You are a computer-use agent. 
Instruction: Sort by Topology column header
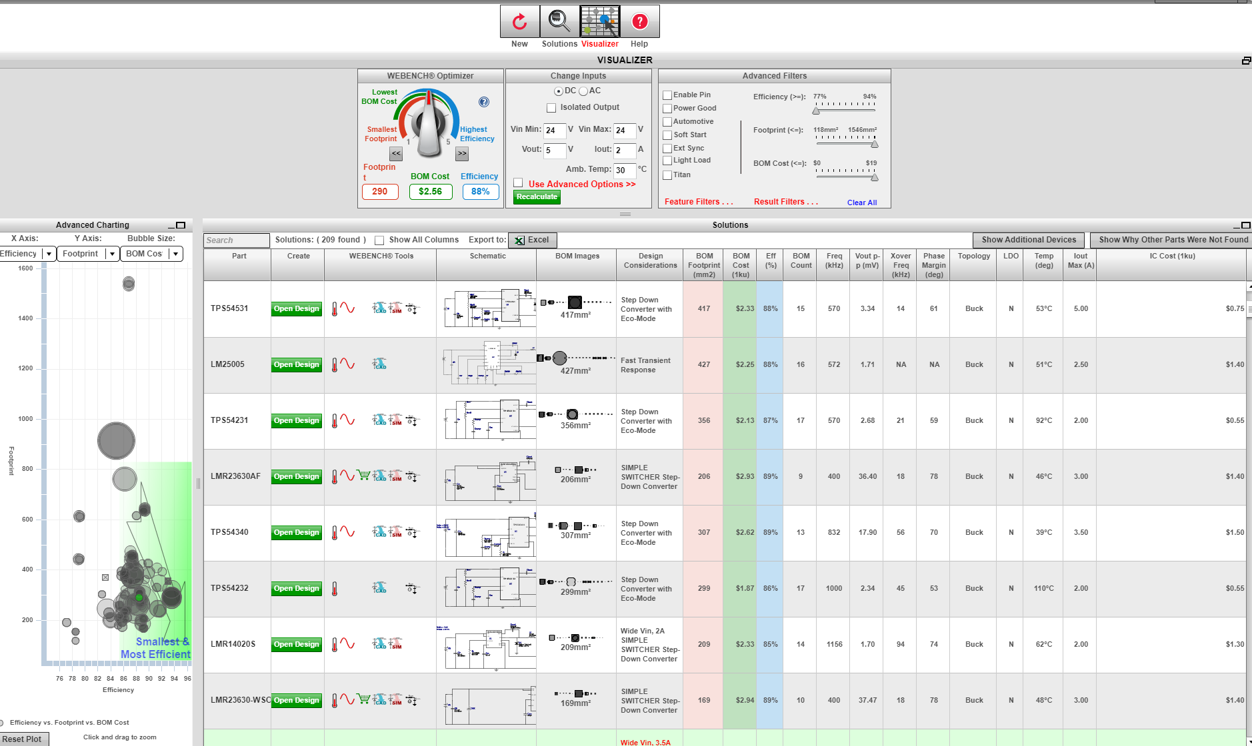[x=974, y=265]
